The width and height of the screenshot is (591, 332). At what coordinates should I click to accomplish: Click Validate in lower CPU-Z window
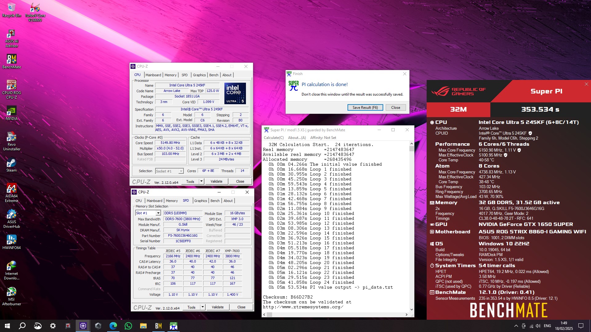pos(218,307)
